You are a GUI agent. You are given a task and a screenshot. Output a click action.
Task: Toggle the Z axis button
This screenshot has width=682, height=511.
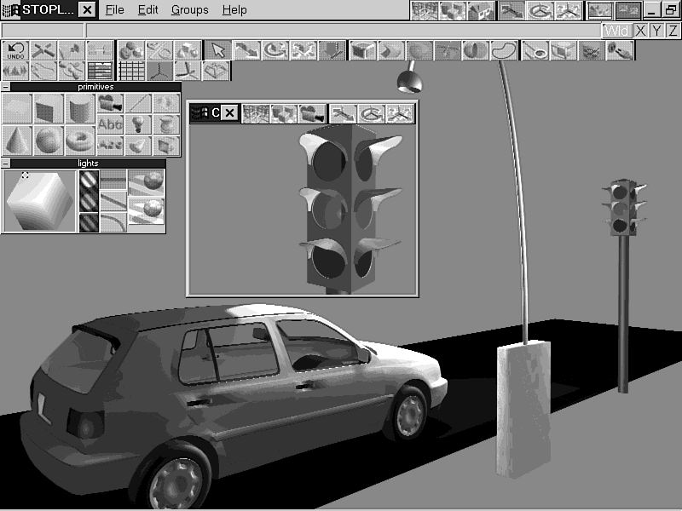pyautogui.click(x=673, y=31)
